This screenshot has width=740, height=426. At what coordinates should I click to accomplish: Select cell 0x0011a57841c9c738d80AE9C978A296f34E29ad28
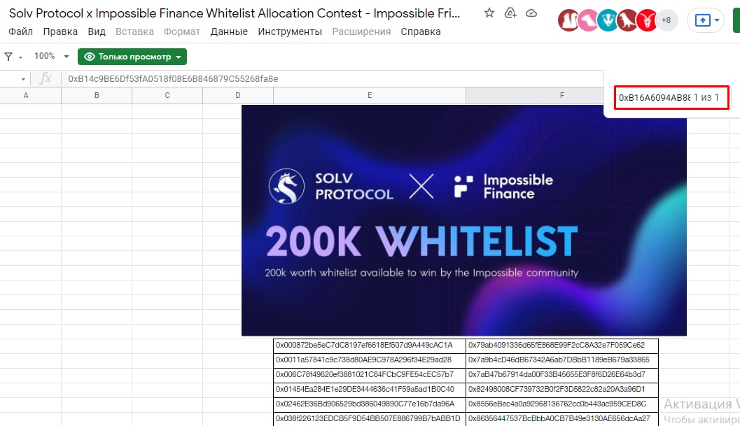click(370, 360)
